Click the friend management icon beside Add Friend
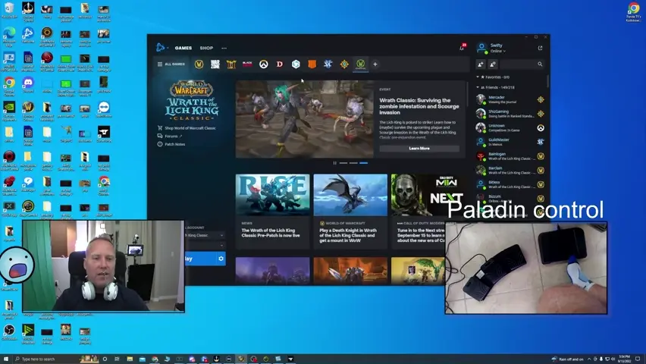Image resolution: width=646 pixels, height=364 pixels. (493, 64)
